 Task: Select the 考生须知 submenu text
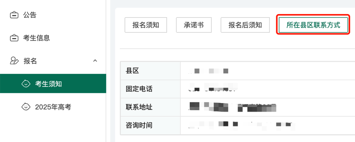click(x=48, y=84)
